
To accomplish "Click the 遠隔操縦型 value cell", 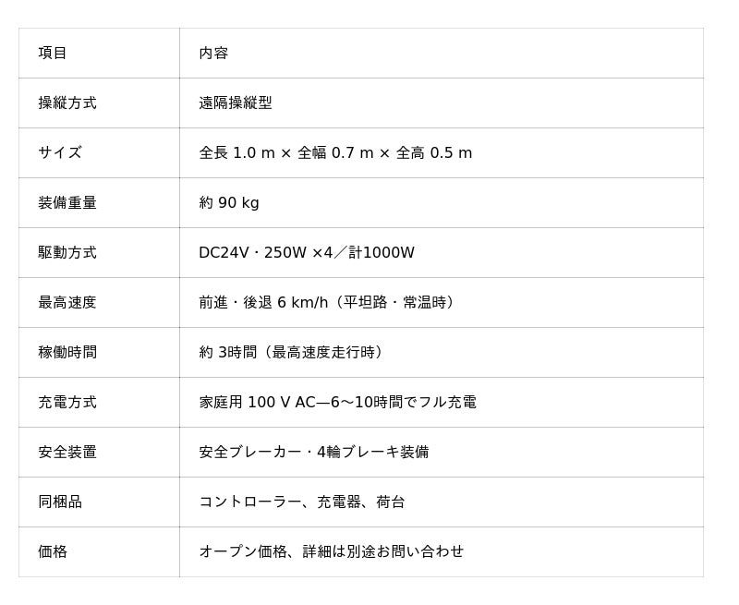I will [x=236, y=103].
